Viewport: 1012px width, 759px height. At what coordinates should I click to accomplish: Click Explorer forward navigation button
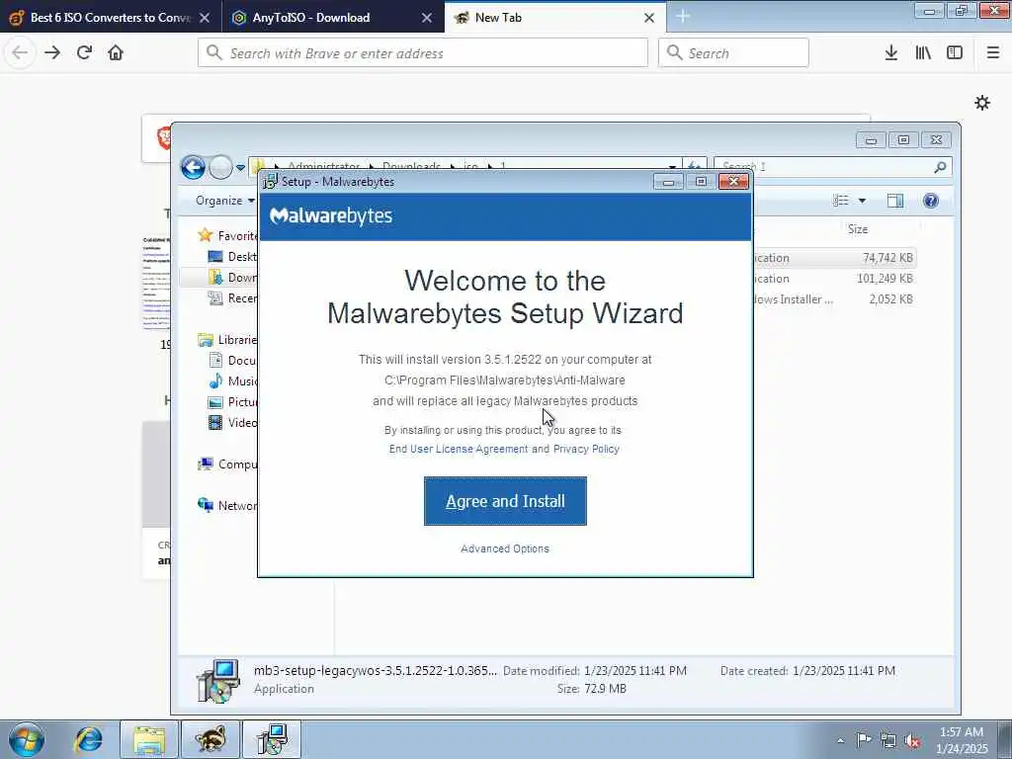tap(220, 167)
